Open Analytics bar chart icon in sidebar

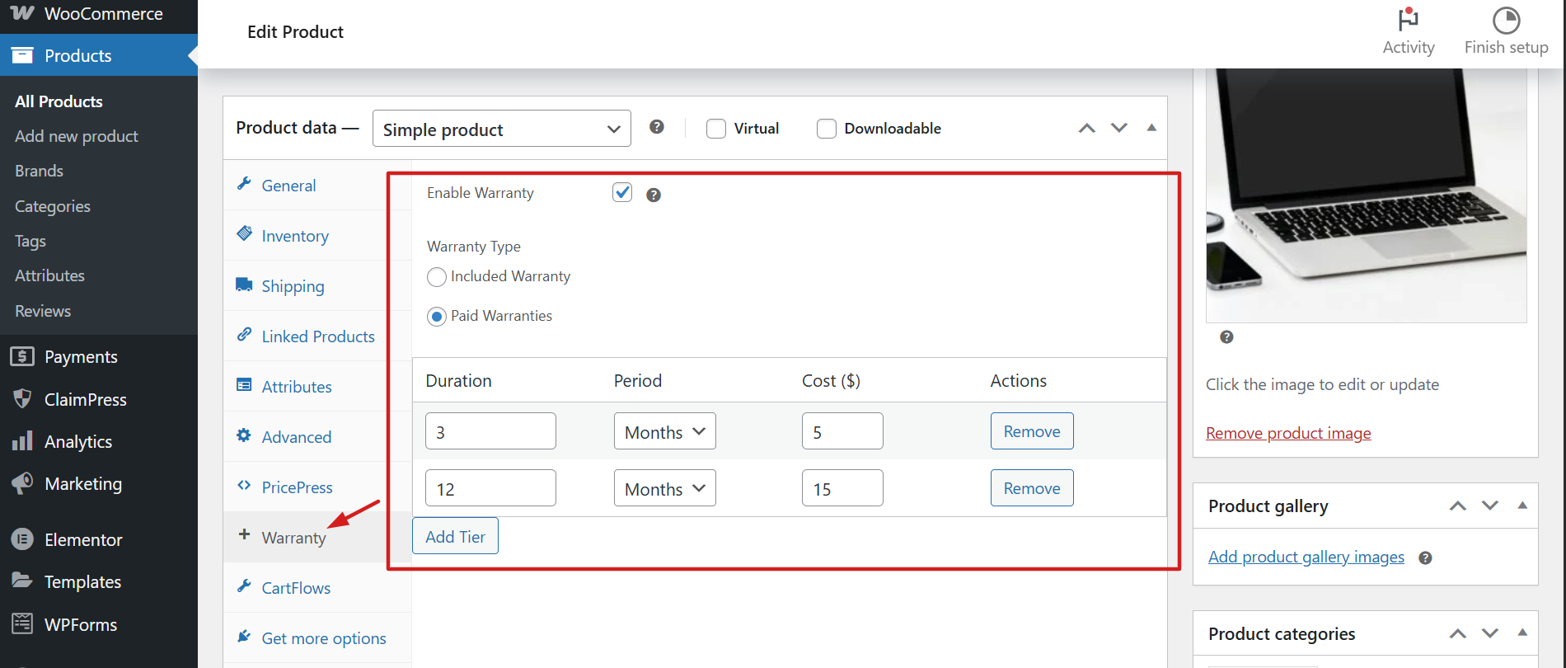click(22, 441)
